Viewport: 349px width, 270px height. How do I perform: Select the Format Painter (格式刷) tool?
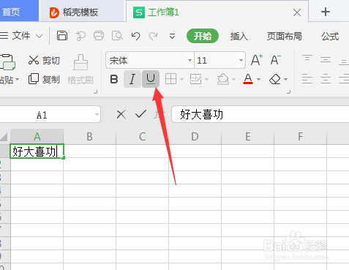click(80, 70)
